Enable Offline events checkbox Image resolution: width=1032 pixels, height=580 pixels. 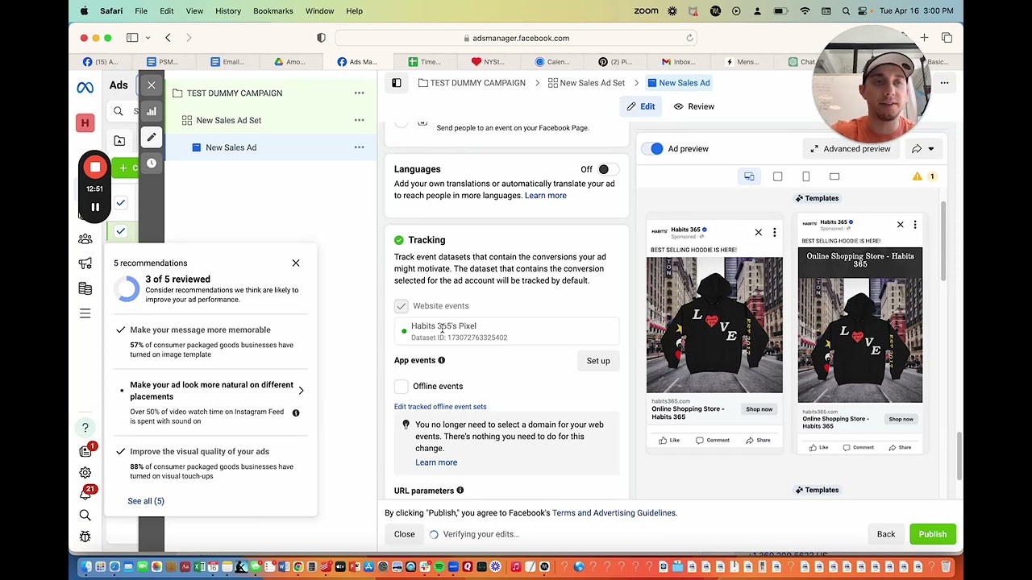click(402, 387)
